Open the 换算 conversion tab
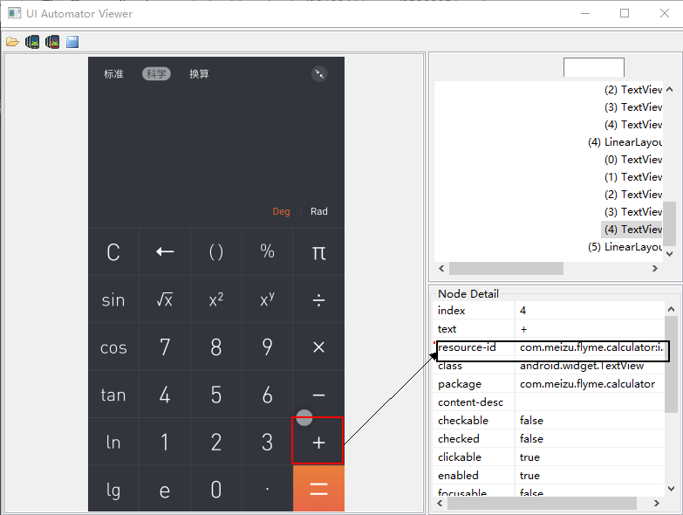 (x=199, y=74)
